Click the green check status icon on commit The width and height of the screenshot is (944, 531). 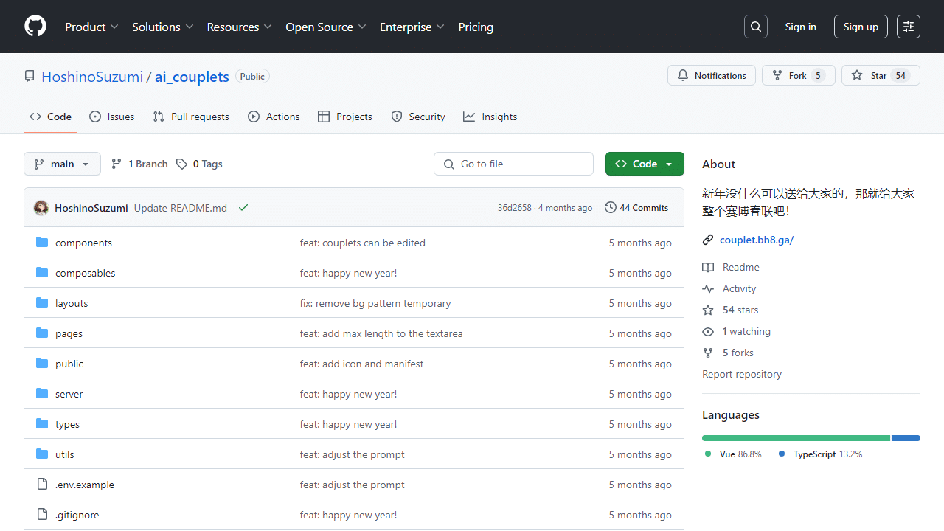pos(243,208)
